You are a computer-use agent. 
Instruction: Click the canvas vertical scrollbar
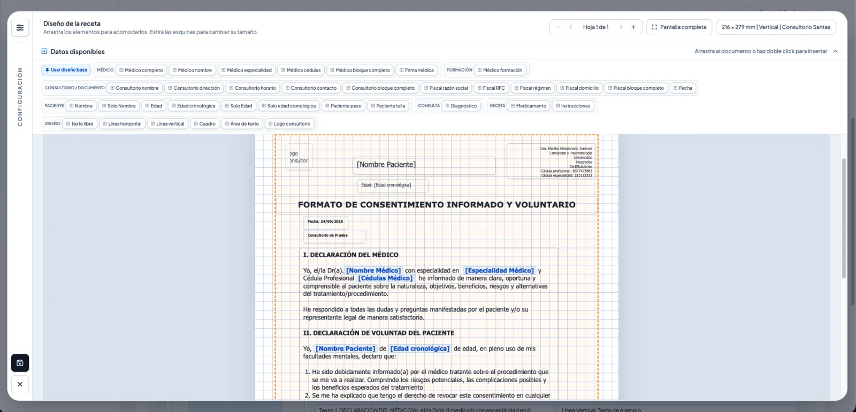[x=844, y=218]
